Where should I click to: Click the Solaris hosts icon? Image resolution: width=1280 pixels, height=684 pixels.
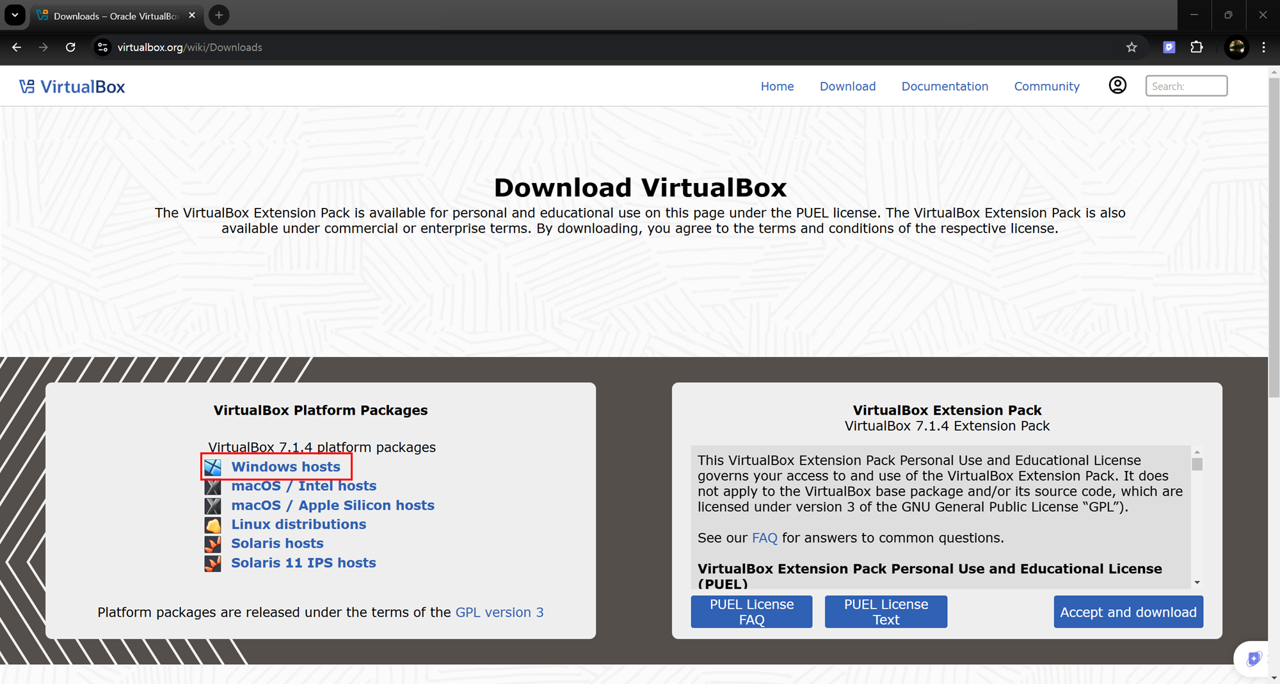(213, 544)
